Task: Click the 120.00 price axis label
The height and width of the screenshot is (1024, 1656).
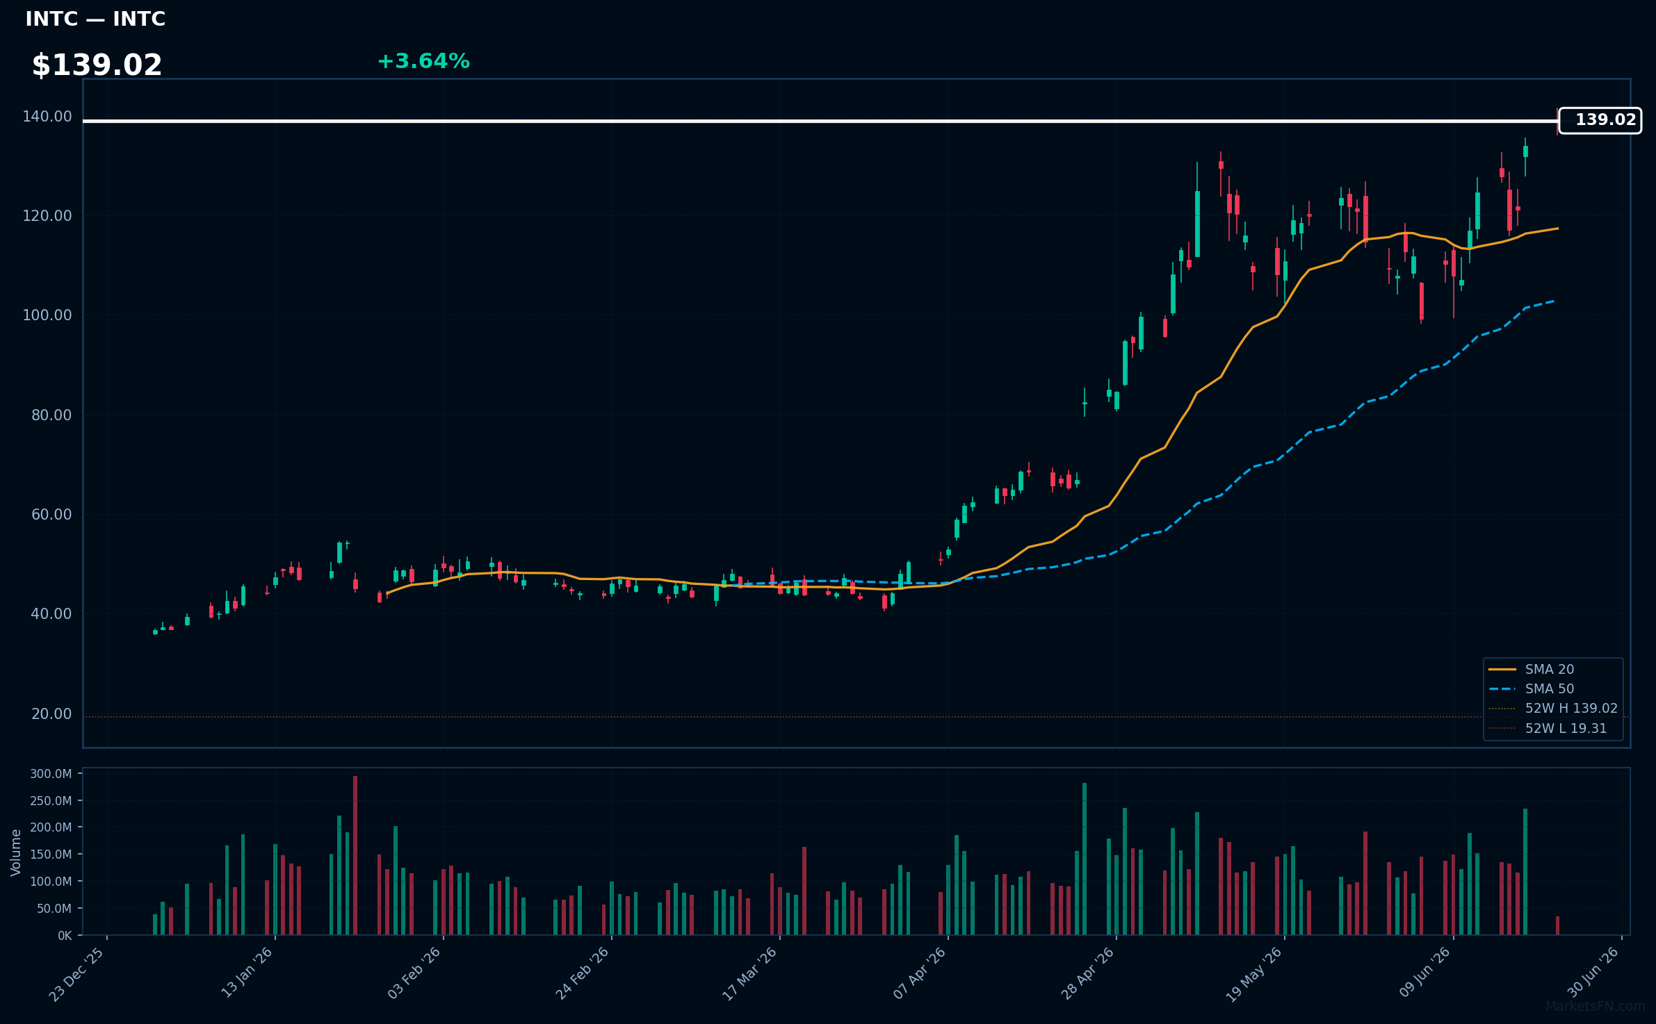Action: coord(47,216)
